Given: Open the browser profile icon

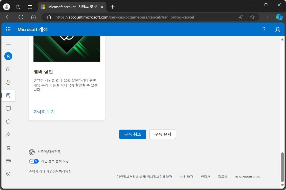Looking at the screenshot, I should [x=7, y=7].
